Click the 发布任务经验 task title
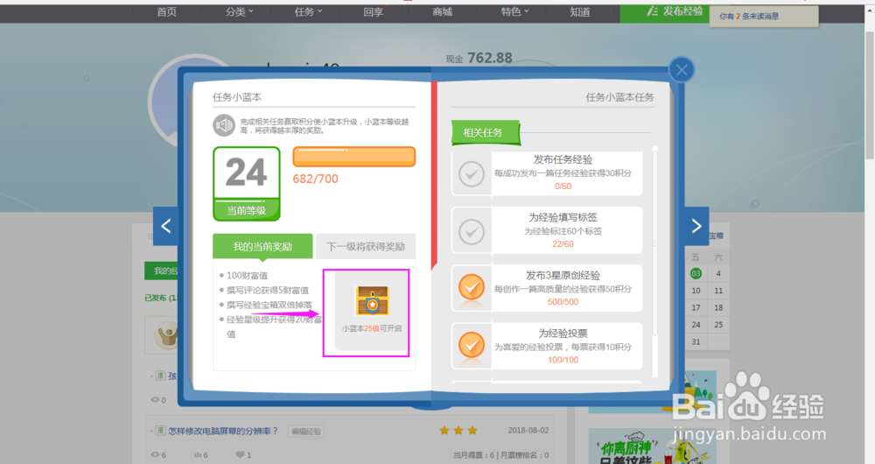This screenshot has width=875, height=464. click(x=563, y=159)
